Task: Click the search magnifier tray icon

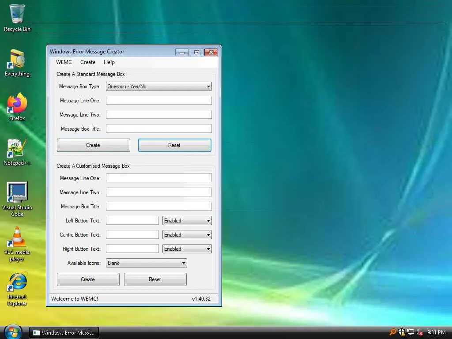Action: click(392, 332)
